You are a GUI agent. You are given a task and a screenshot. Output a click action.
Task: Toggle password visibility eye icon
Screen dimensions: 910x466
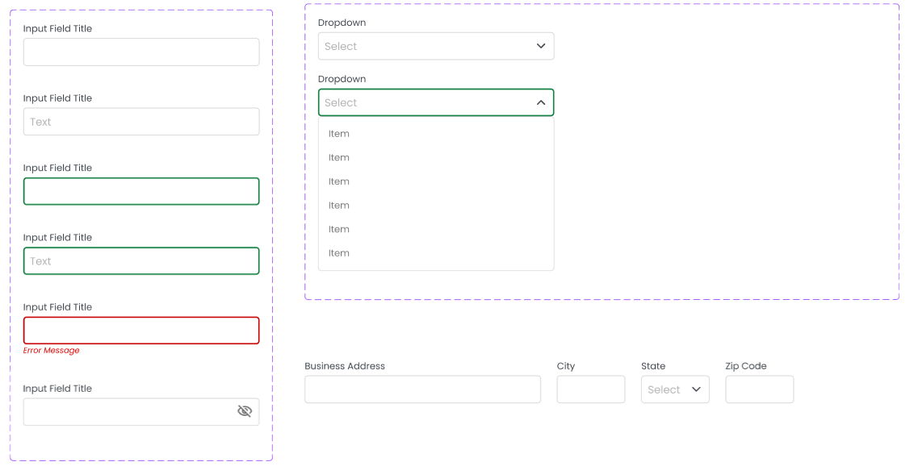point(245,411)
